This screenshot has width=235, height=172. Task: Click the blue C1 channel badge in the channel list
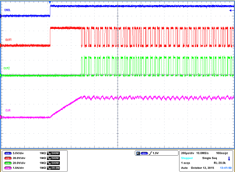8,153
